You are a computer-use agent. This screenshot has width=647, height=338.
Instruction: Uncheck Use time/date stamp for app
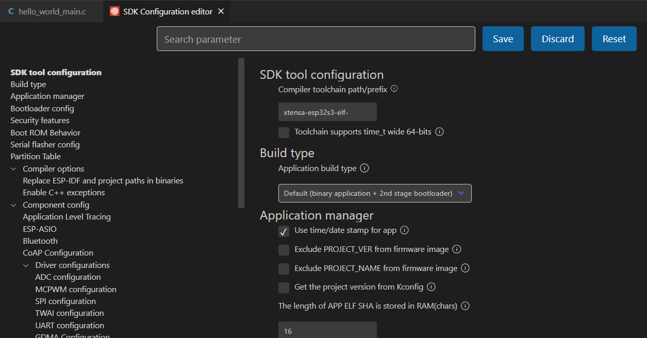coord(284,231)
